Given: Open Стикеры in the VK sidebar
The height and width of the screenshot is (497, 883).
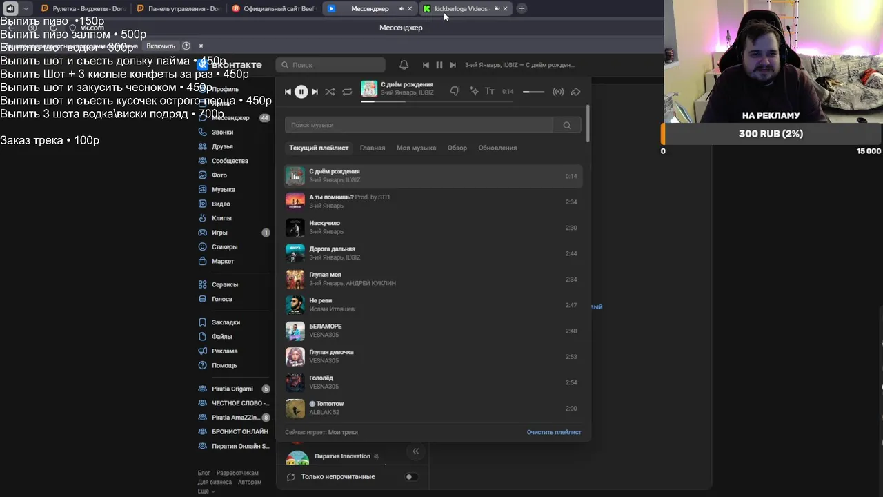Looking at the screenshot, I should (x=224, y=247).
